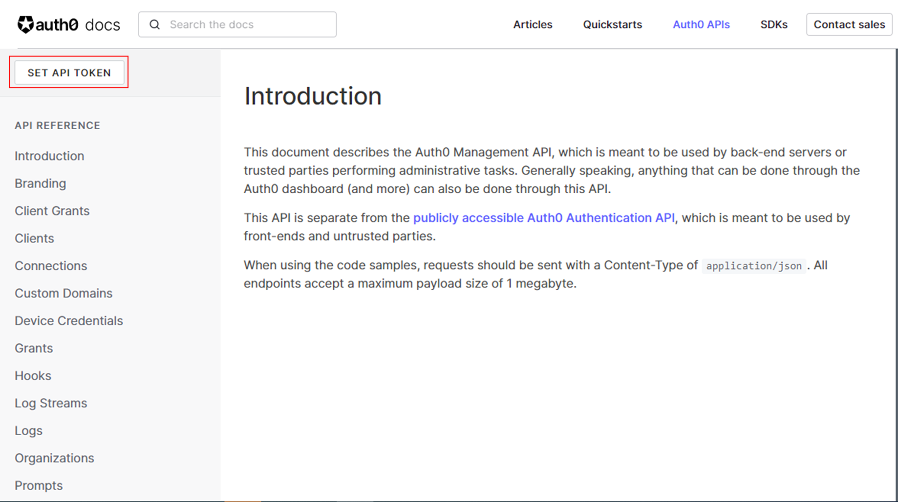Viewport: 898px width, 502px height.
Task: Open the Log Streams section
Action: tap(51, 403)
